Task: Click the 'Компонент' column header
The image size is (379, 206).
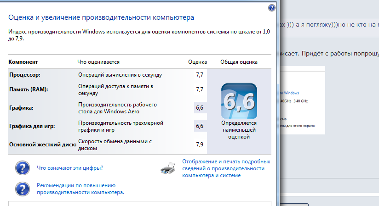Action: (x=23, y=62)
